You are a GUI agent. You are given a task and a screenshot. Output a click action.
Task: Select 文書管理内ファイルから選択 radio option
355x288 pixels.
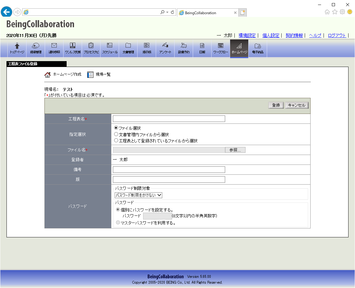coord(116,134)
